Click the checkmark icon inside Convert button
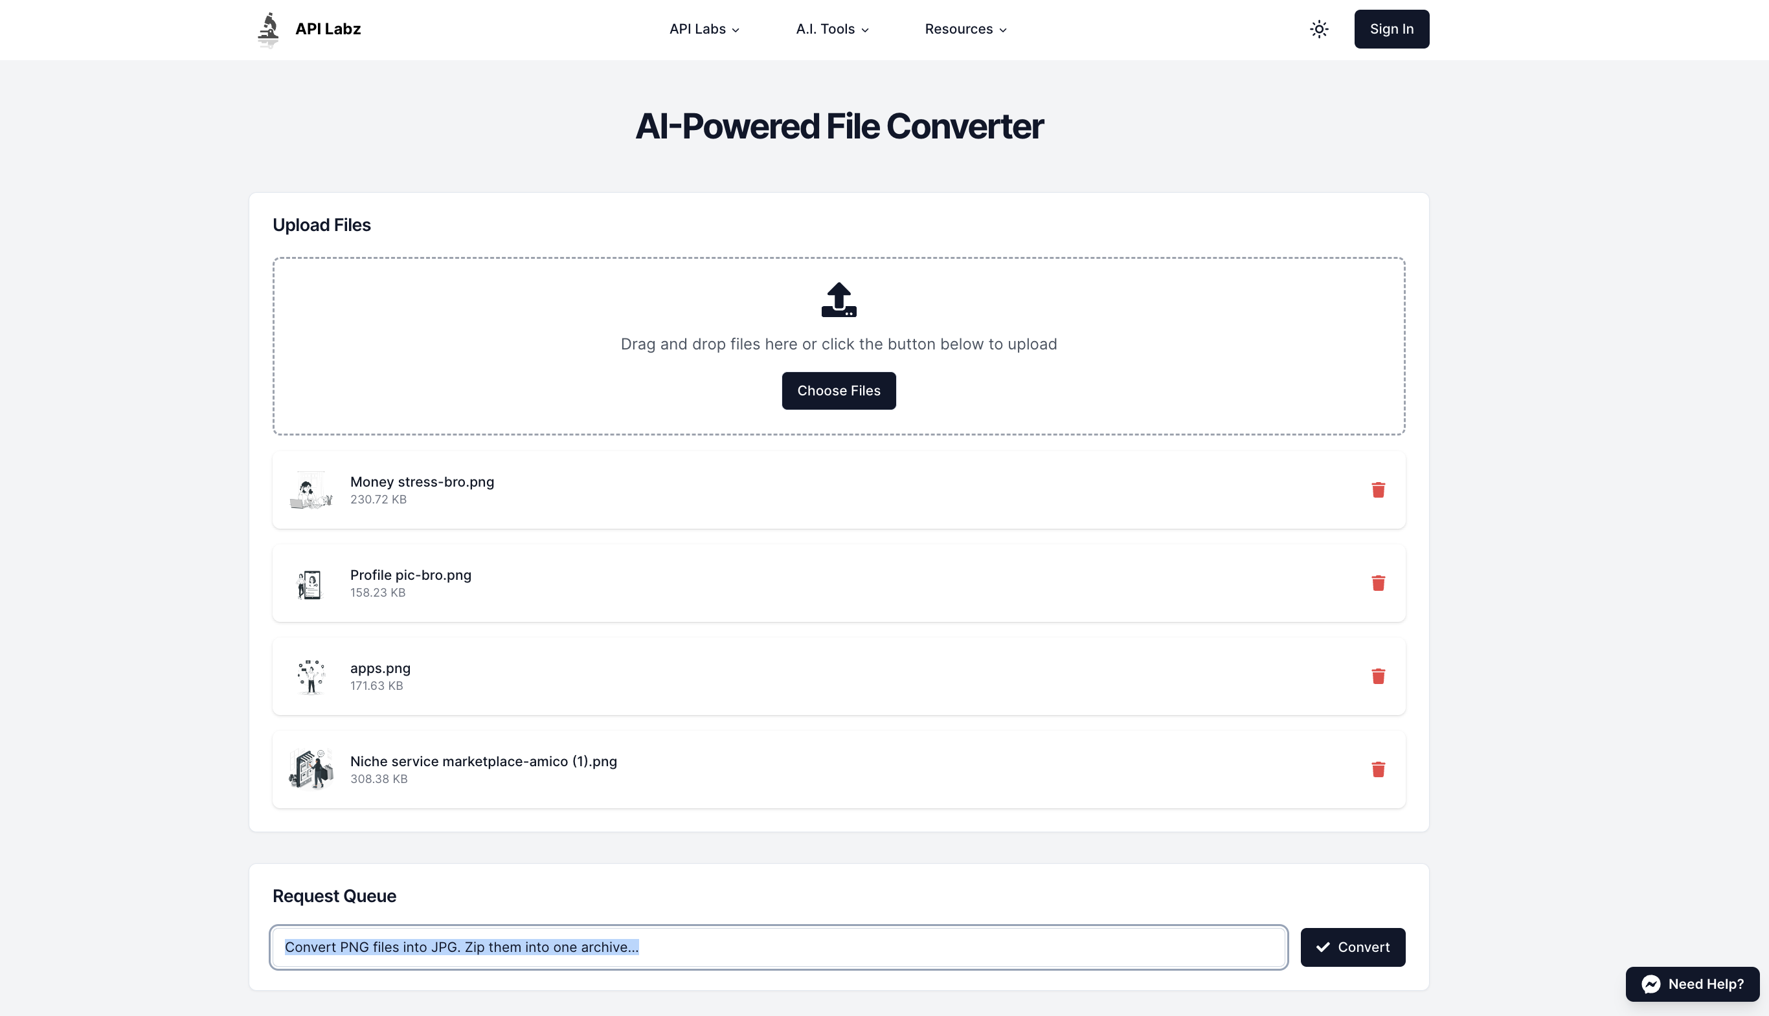Screen dimensions: 1769x1016 click(1322, 947)
